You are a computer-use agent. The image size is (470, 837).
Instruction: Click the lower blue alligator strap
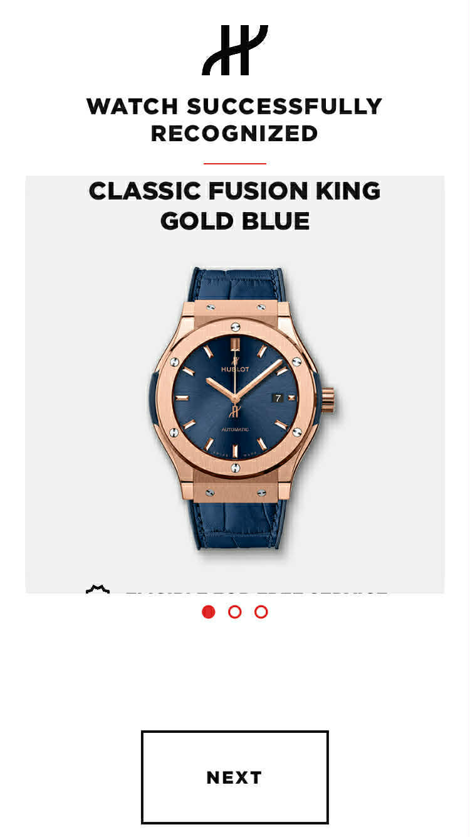pos(239,525)
